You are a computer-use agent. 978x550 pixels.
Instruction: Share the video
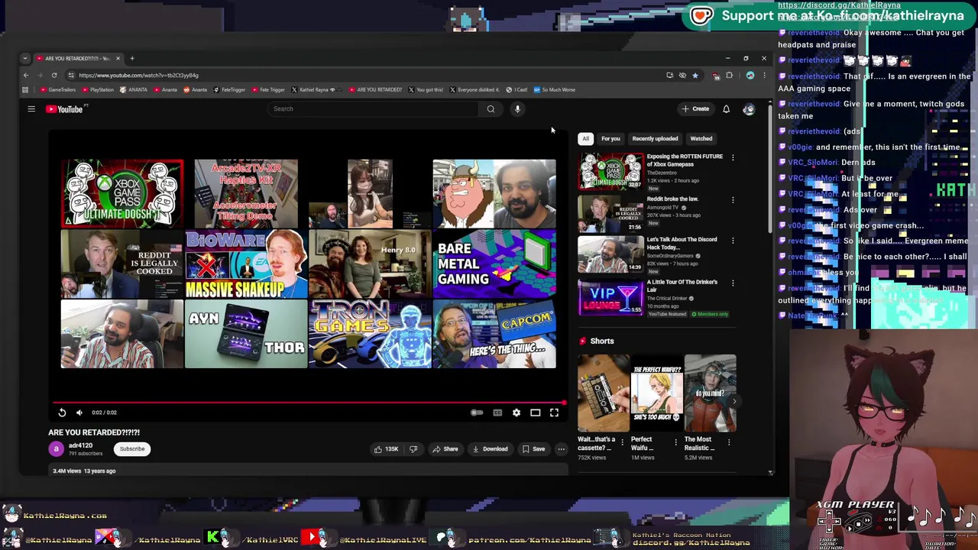click(445, 449)
